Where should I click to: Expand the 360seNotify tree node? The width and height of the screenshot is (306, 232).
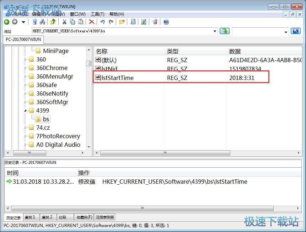[x=25, y=93]
